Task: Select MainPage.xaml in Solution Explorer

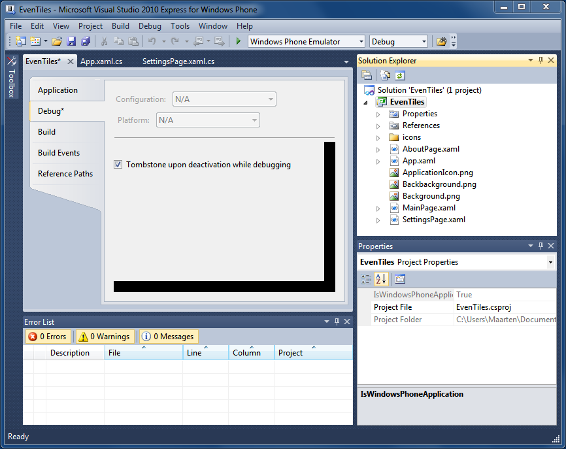Action: coord(429,208)
